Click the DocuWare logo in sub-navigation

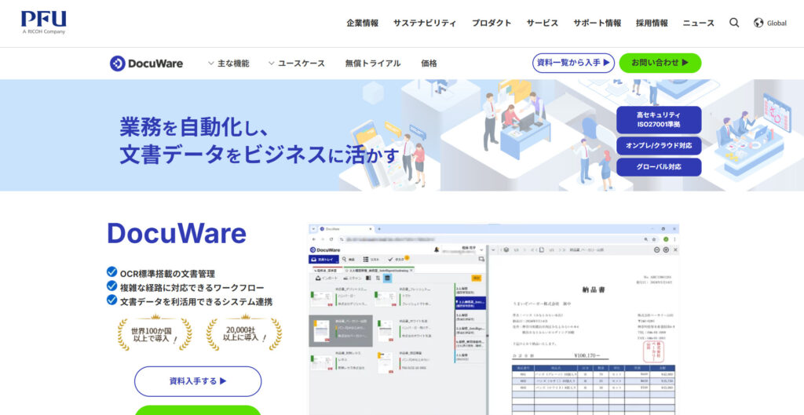146,64
